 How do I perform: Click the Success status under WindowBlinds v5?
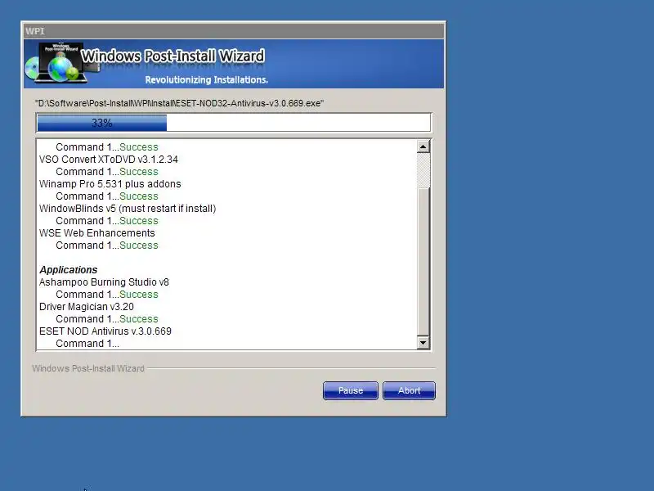pyautogui.click(x=138, y=221)
